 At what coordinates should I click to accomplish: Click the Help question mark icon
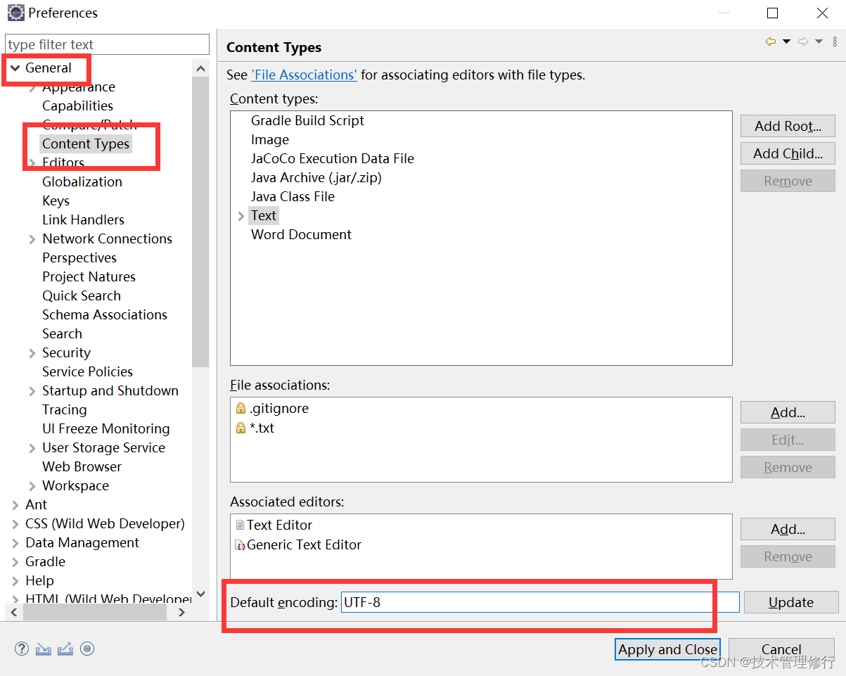(22, 649)
